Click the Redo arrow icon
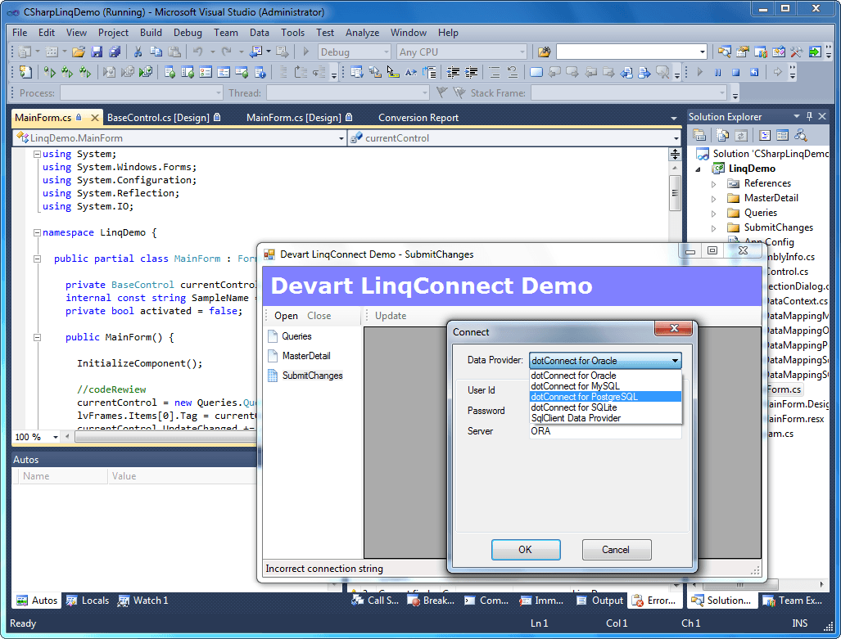 tap(226, 52)
